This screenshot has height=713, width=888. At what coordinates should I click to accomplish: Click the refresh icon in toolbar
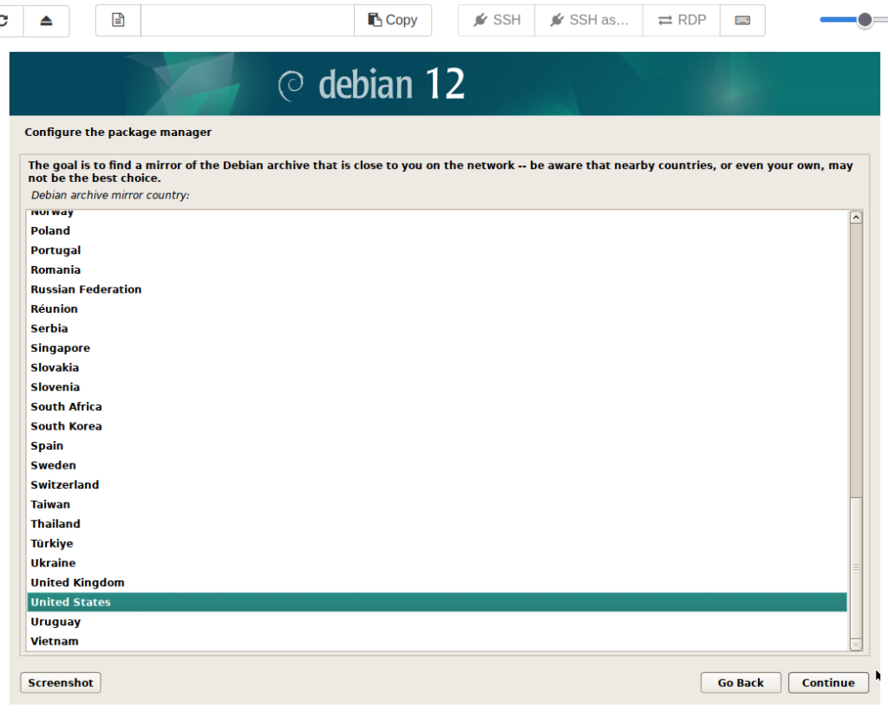(x=7, y=20)
